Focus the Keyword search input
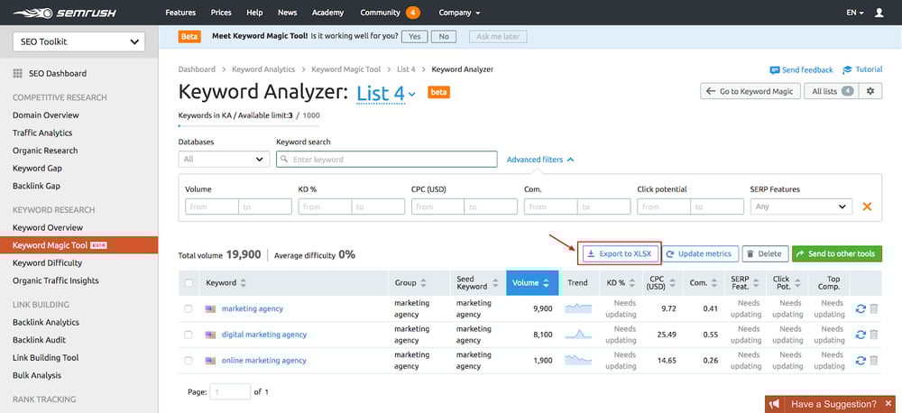The image size is (902, 413). pyautogui.click(x=387, y=160)
